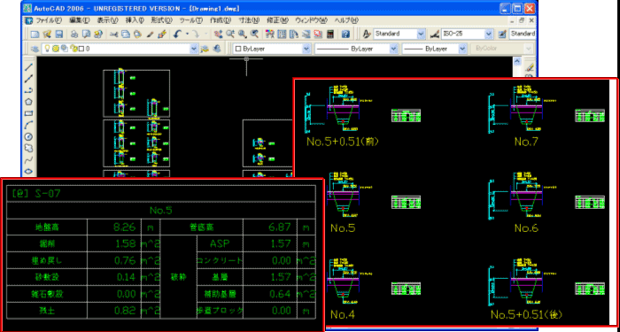Click the blue help question mark button
Screen dimensions: 620x332
pos(346,34)
